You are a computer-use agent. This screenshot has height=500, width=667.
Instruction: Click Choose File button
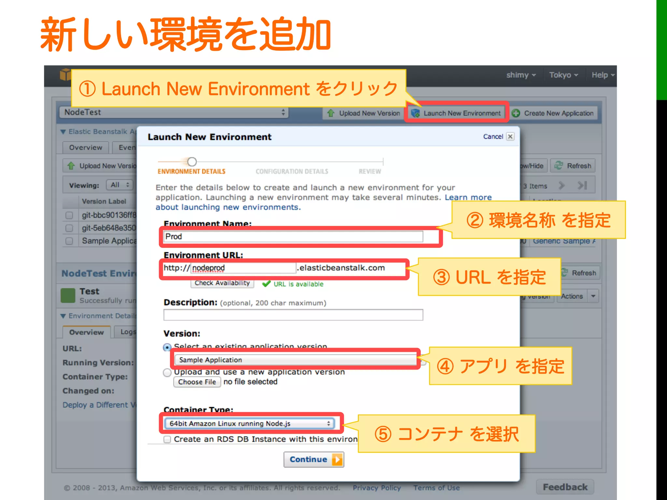pyautogui.click(x=197, y=382)
